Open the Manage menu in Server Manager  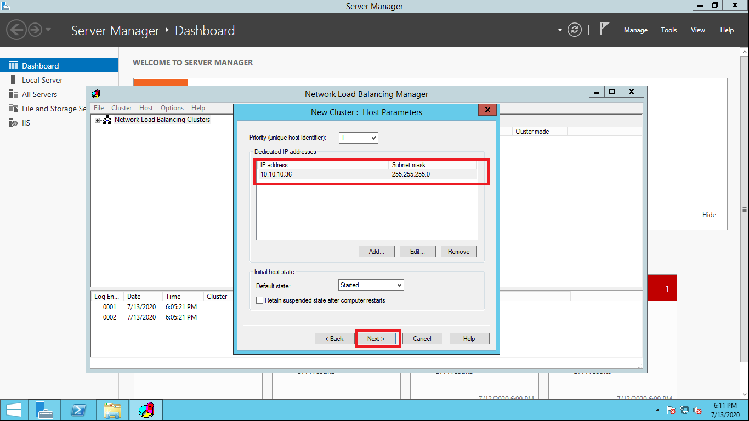pyautogui.click(x=635, y=30)
